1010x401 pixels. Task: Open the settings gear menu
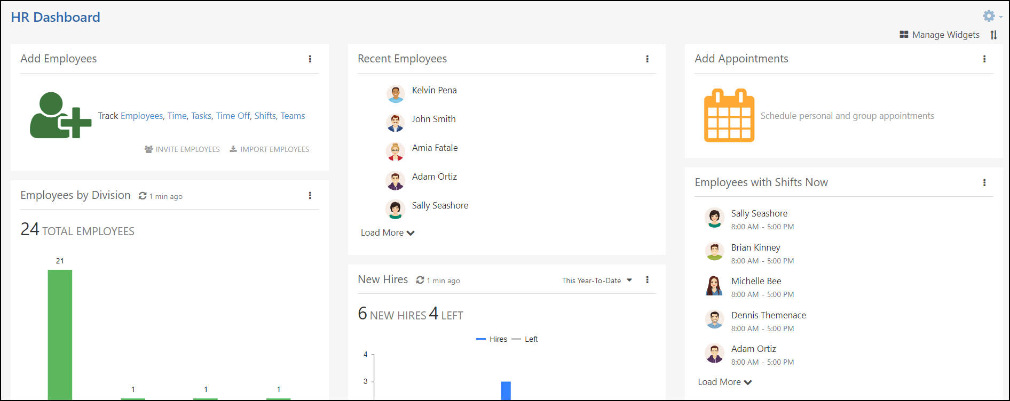click(x=992, y=16)
